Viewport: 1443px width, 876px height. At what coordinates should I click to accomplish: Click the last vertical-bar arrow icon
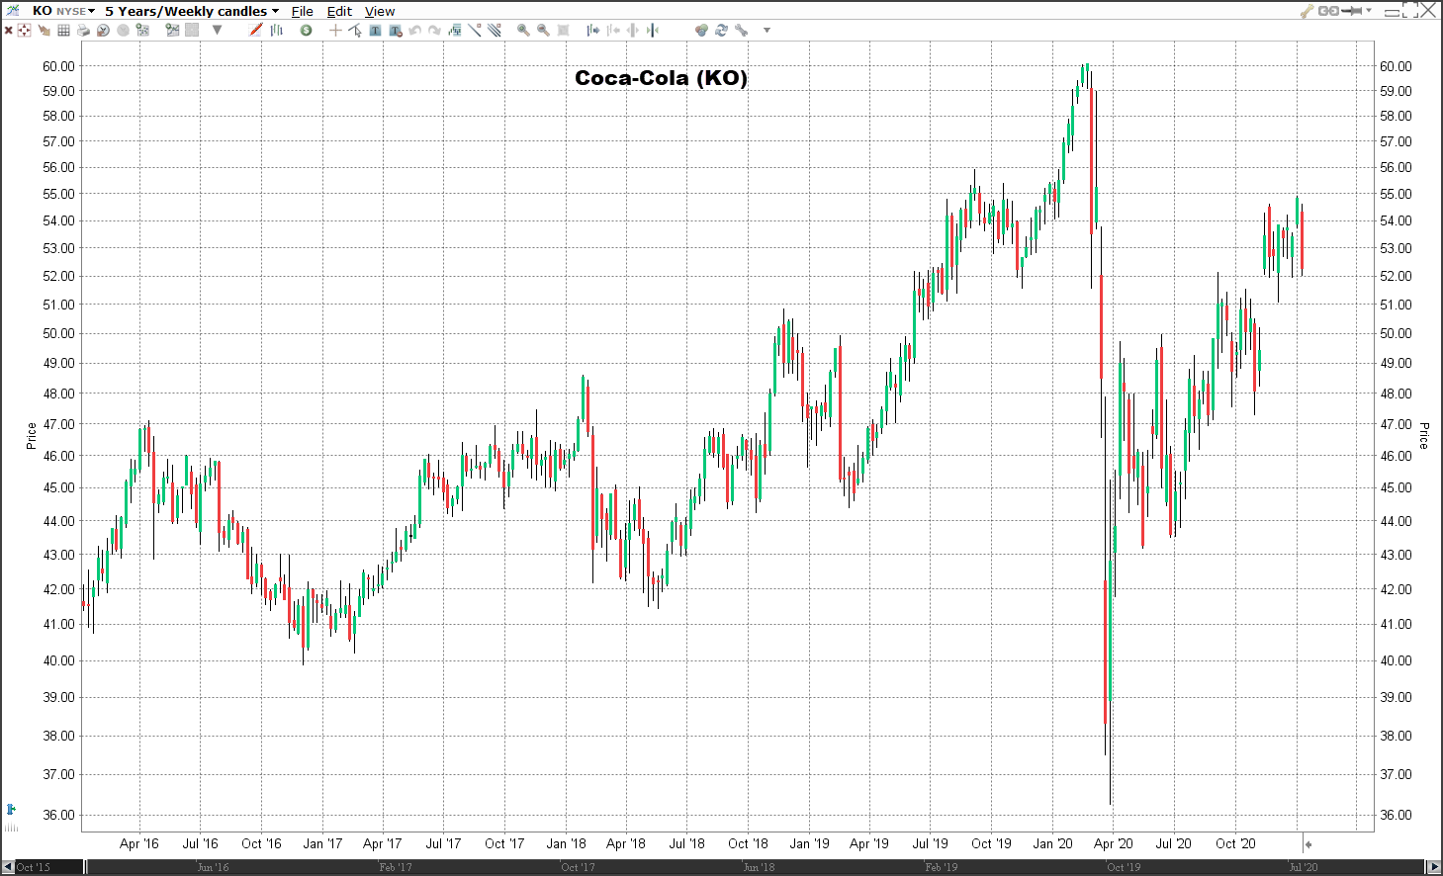pos(653,30)
